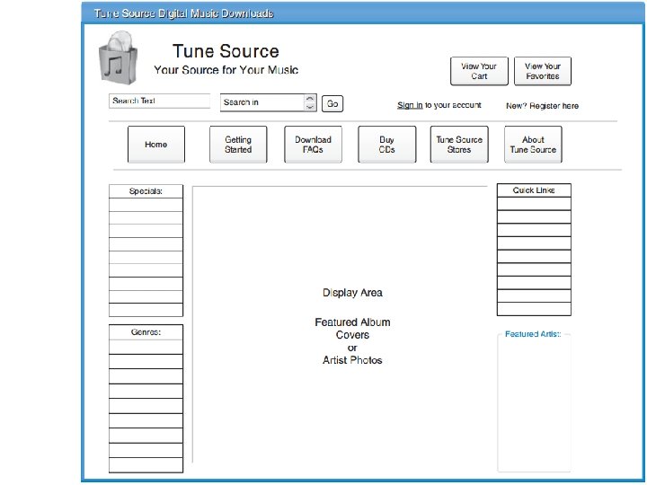Click the Search in down arrow
This screenshot has width=647, height=485.
tap(310, 107)
